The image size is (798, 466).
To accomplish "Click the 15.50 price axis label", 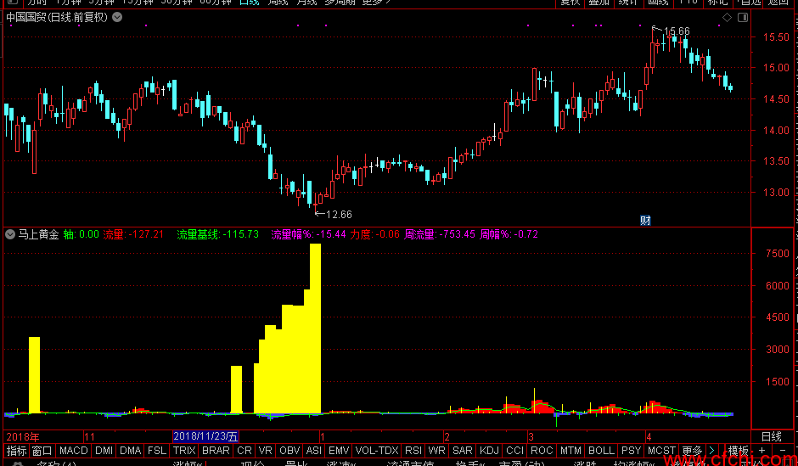I will point(776,37).
